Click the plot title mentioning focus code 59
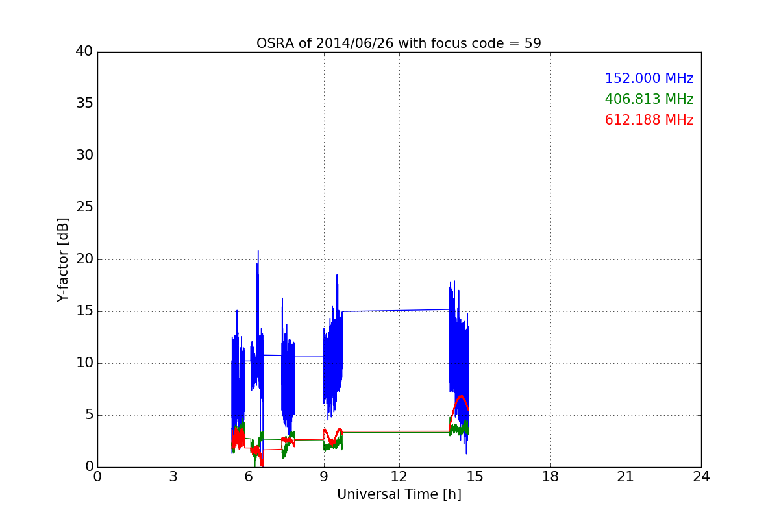 399,43
